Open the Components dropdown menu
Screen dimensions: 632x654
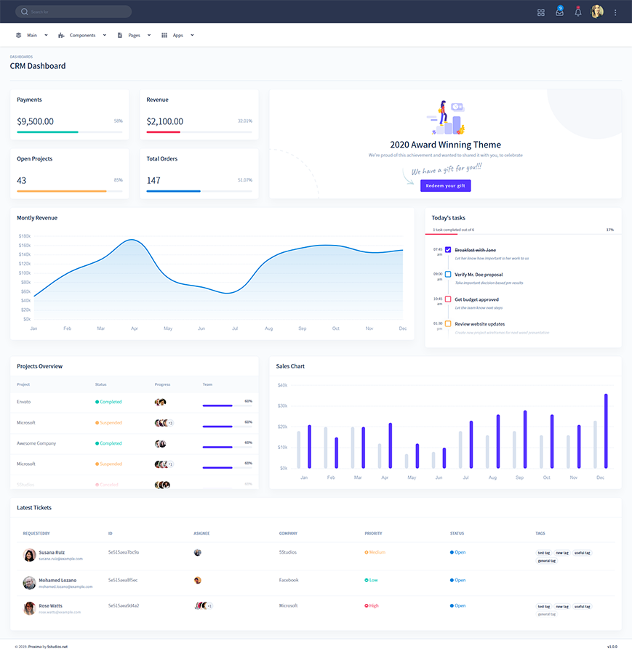(x=104, y=34)
